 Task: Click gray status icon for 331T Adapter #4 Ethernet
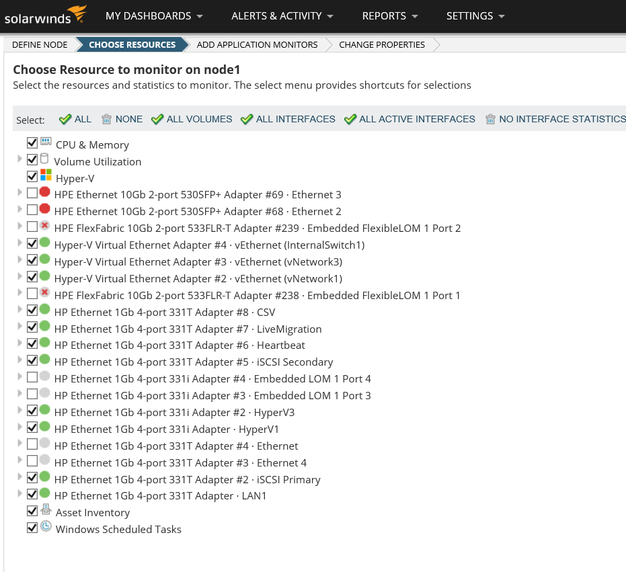point(44,443)
